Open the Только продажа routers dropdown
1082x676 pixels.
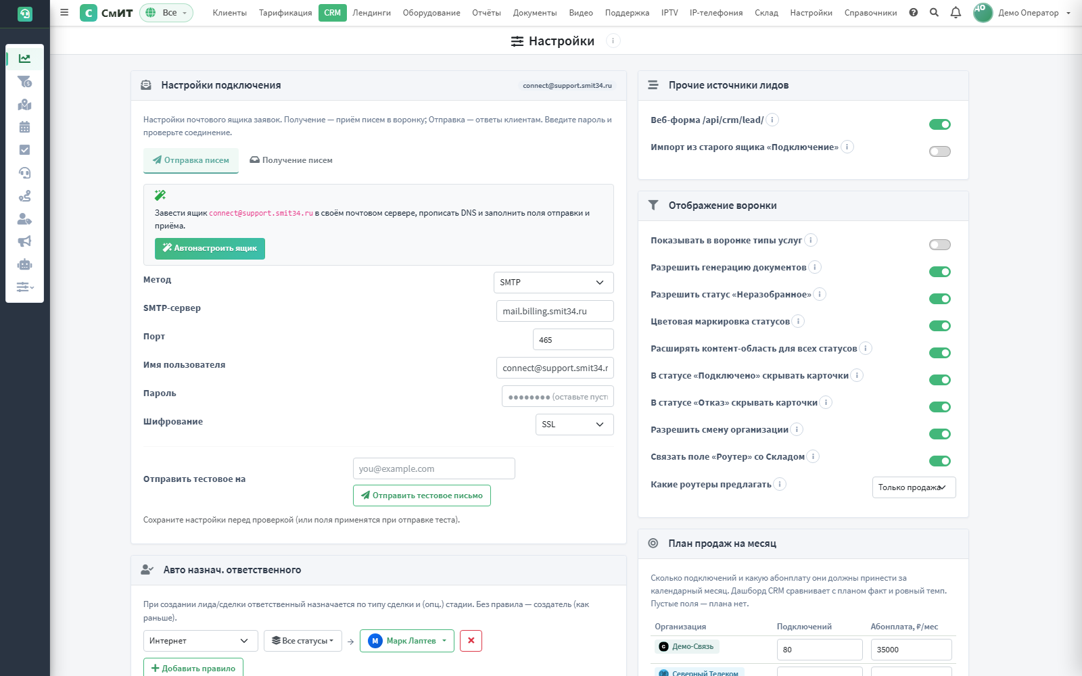pos(914,487)
